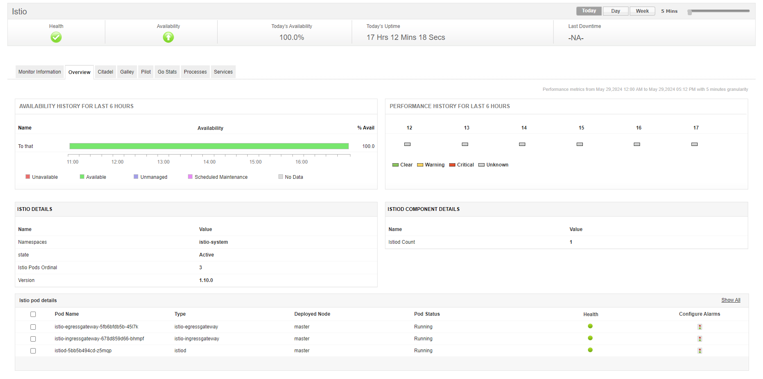The height and width of the screenshot is (379, 763).
Task: Click the green health dot for istio-egressgateway pod
Action: click(x=590, y=326)
